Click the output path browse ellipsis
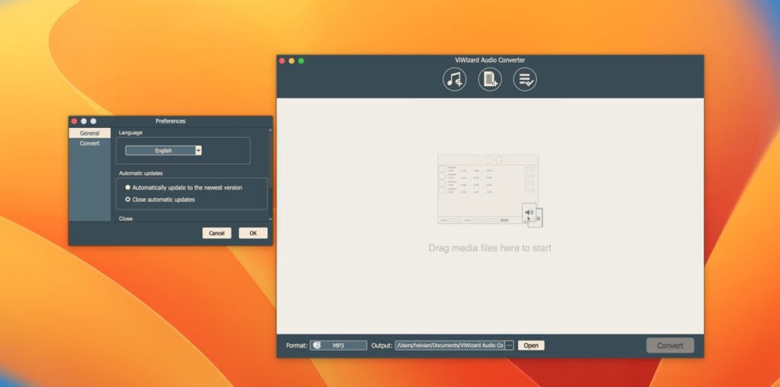Screen dimensions: 780x387 pyautogui.click(x=509, y=345)
